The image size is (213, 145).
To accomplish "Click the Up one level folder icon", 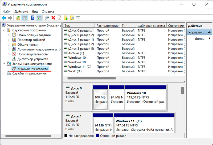I will pos(18,18).
